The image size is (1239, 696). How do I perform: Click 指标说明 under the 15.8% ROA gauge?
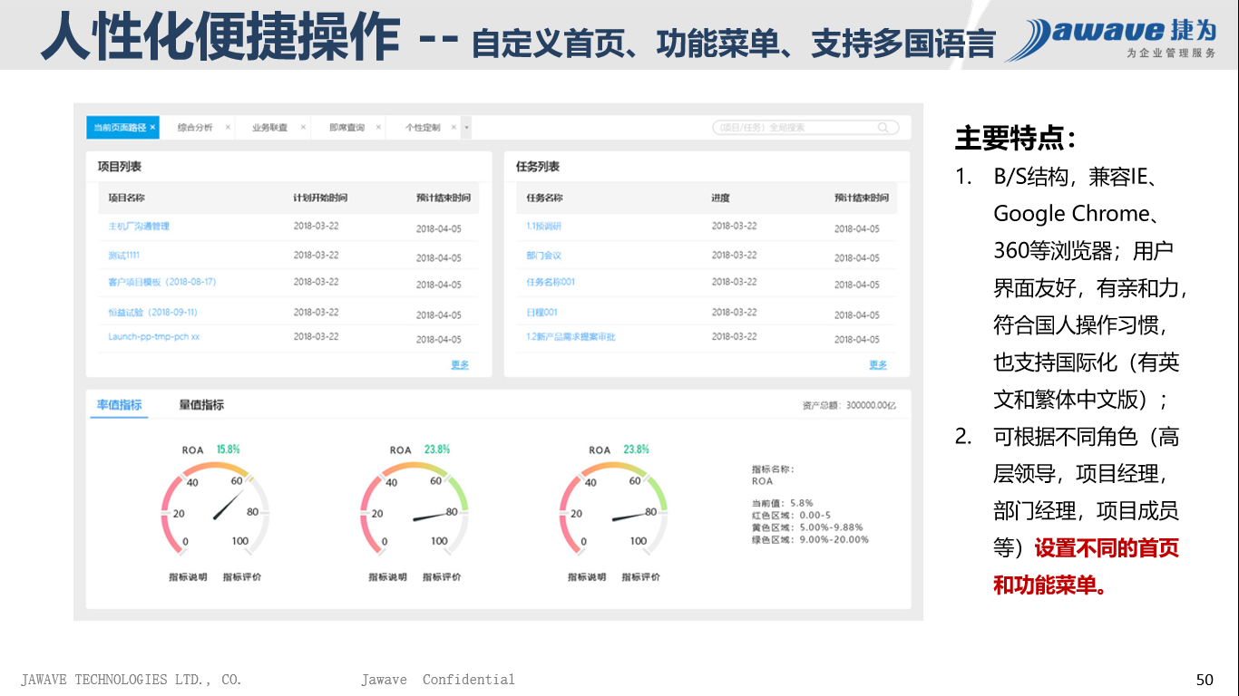coord(188,577)
